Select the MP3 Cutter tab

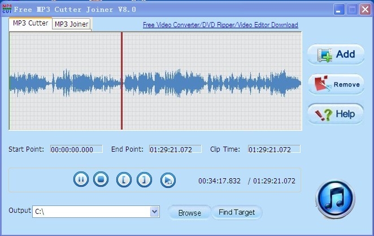tap(31, 23)
